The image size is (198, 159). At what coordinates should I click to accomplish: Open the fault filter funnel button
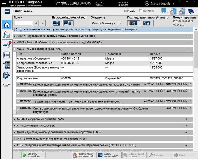coord(147,23)
